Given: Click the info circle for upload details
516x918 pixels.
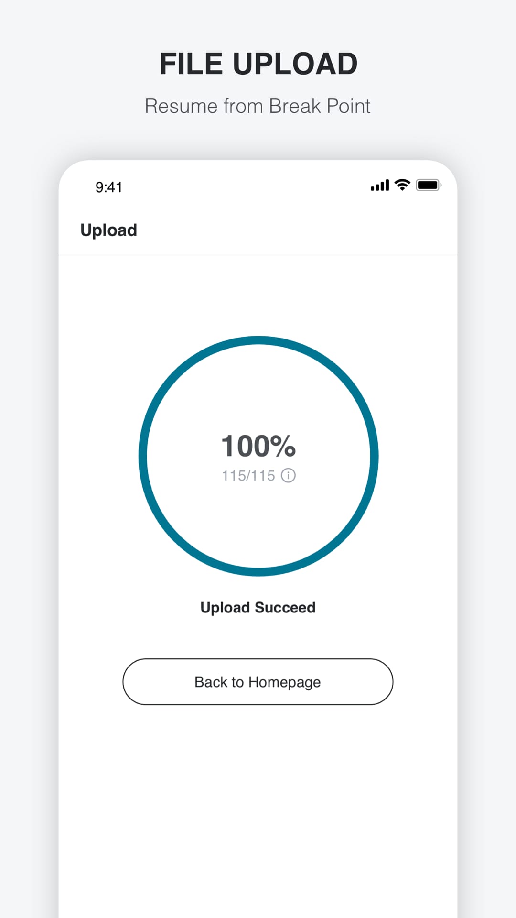Looking at the screenshot, I should pos(289,475).
